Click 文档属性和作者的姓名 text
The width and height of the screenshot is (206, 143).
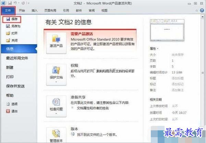tap(93, 108)
